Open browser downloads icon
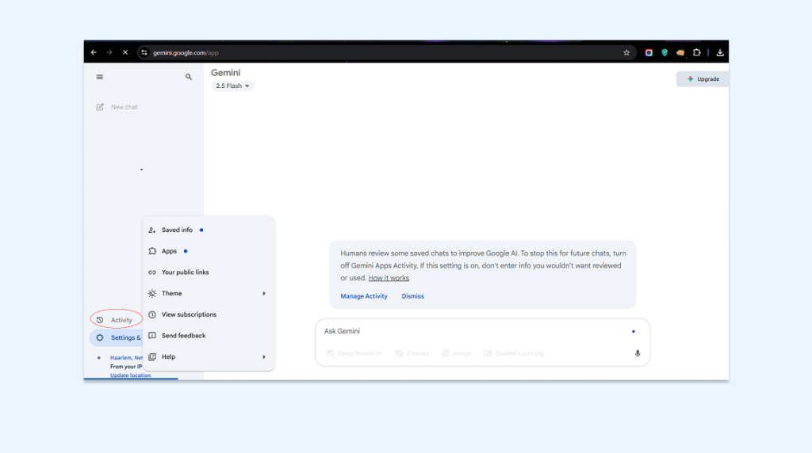The height and width of the screenshot is (453, 812). click(720, 52)
